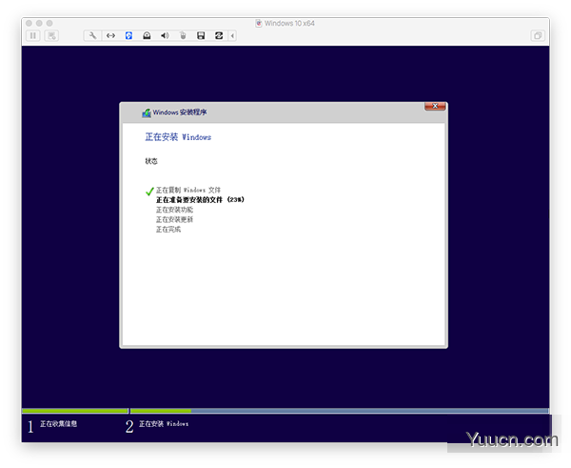Click the full-screen windows icon at top right
Image resolution: width=571 pixels, height=468 pixels.
[x=538, y=35]
